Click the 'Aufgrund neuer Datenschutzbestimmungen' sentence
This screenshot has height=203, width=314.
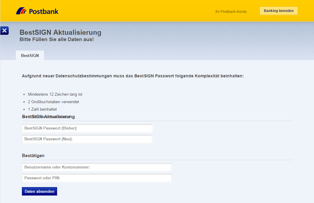point(133,76)
